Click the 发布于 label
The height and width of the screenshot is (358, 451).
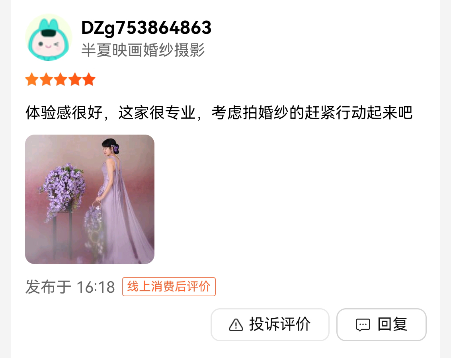[48, 287]
